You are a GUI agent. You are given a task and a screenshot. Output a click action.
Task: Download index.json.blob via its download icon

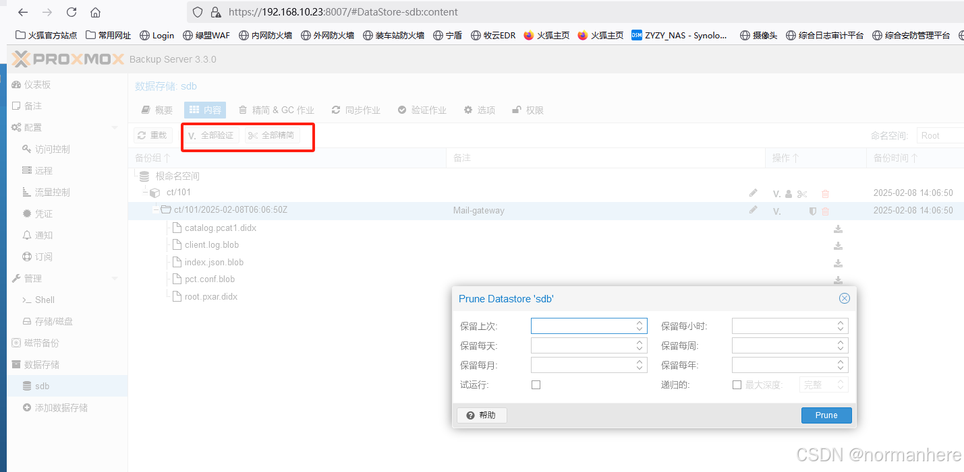click(838, 263)
